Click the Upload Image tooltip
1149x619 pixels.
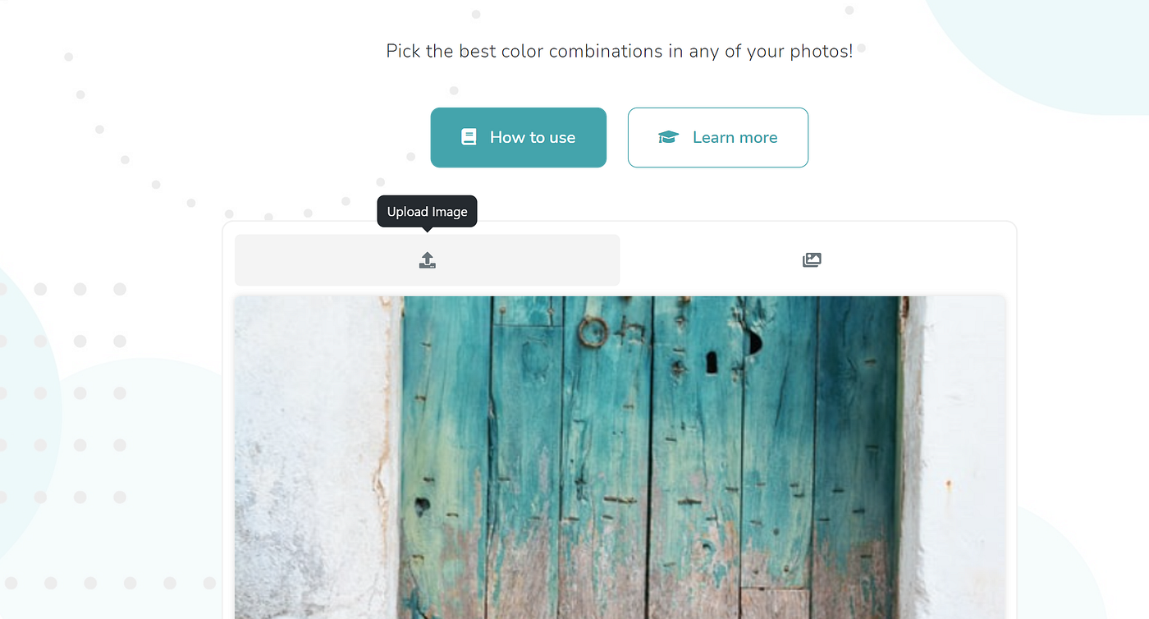tap(427, 211)
